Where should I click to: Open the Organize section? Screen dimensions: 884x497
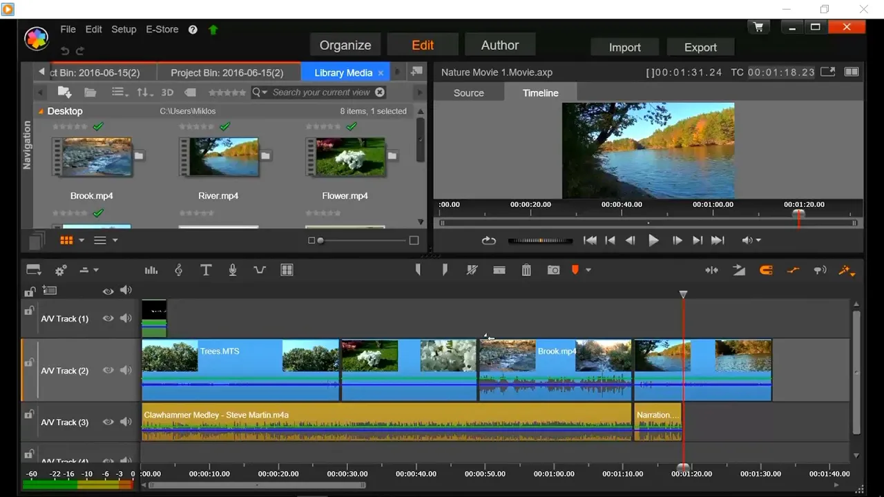[345, 46]
